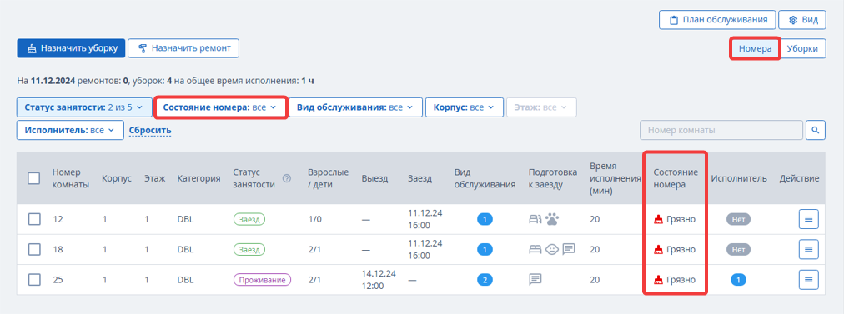Viewport: 844px width, 314px height.
Task: Toggle the select-all checkbox in table header
Action: pos(34,178)
